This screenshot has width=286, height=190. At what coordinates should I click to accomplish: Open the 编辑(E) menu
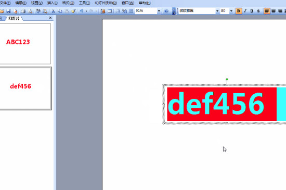point(21,3)
